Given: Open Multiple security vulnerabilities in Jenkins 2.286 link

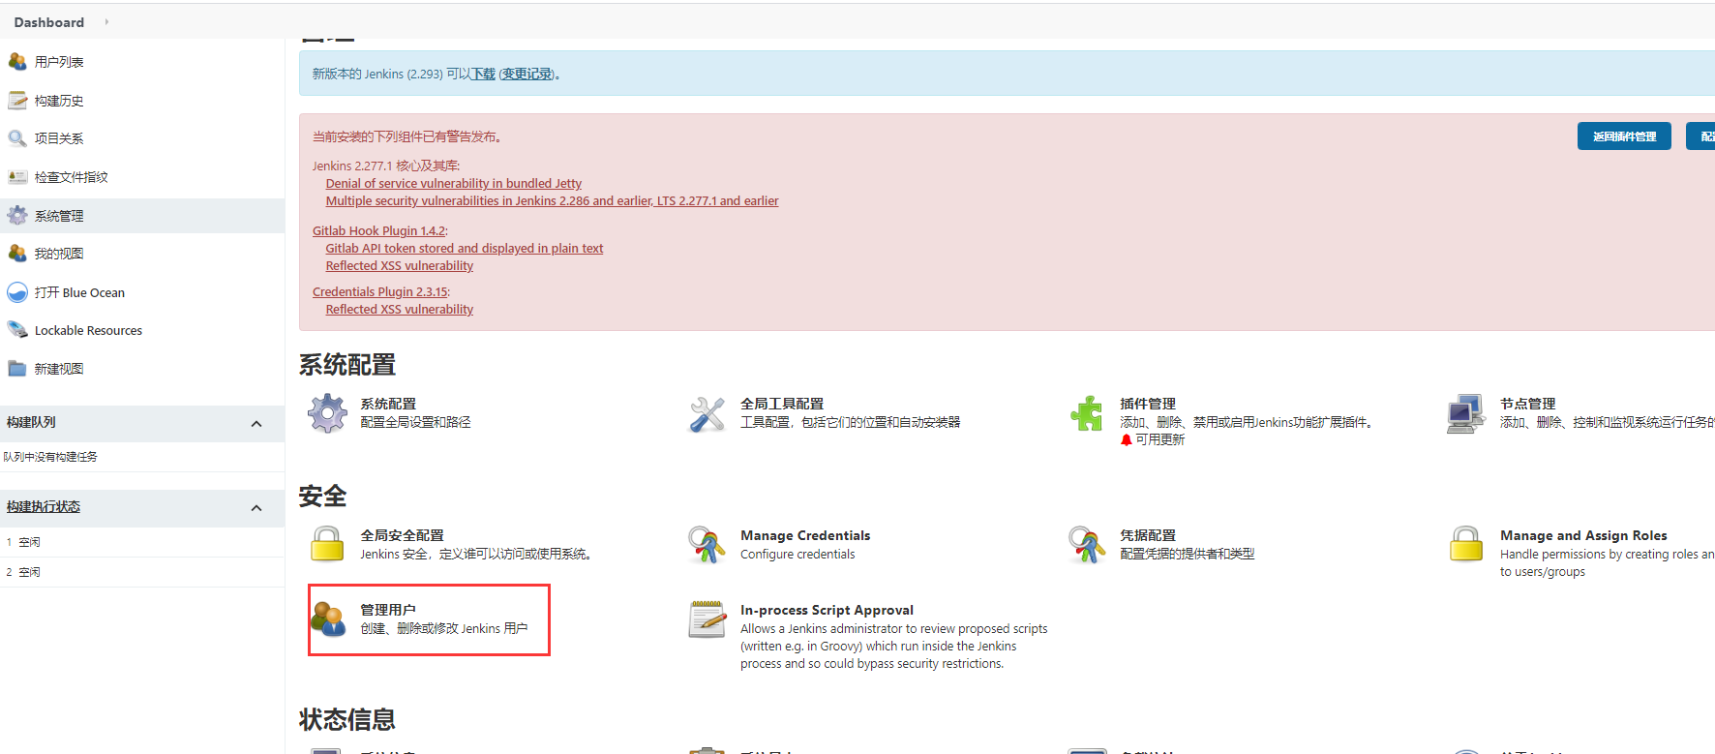Looking at the screenshot, I should (x=553, y=200).
